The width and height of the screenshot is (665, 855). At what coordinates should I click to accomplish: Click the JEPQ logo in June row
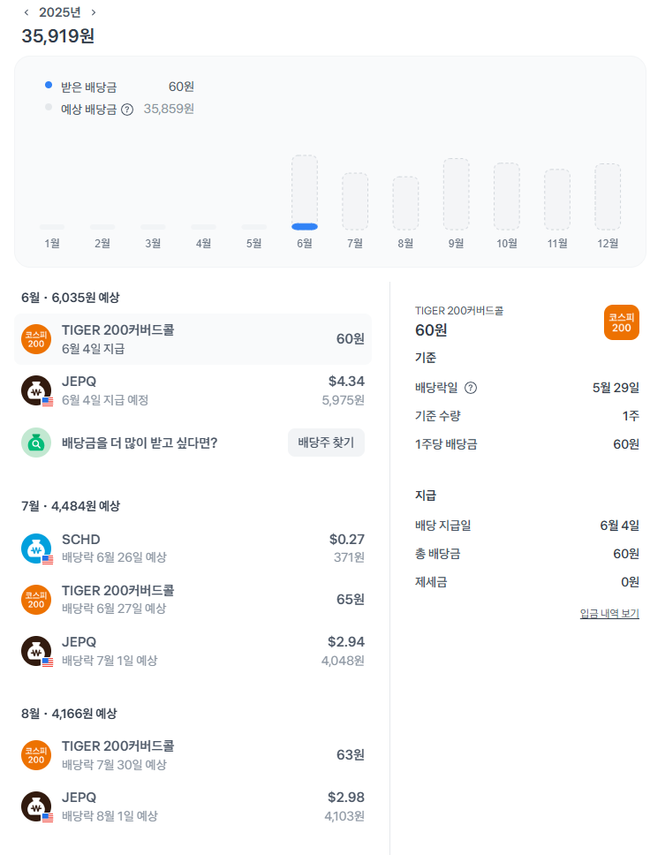(36, 390)
